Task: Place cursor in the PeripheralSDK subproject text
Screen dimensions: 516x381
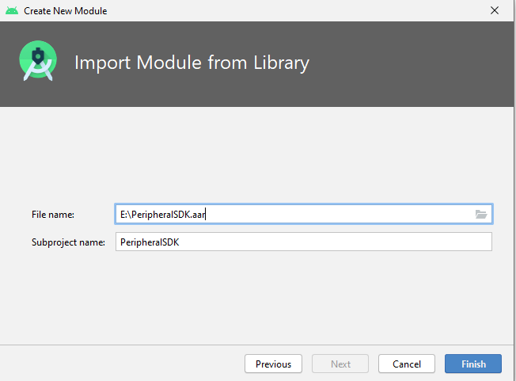Action: click(150, 242)
